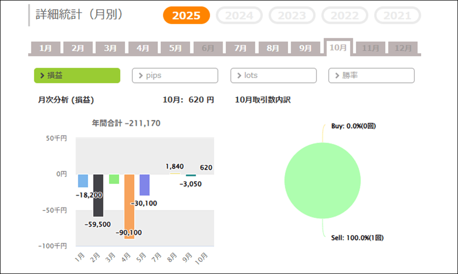
Task: Click the 10月 month tab
Action: pos(338,47)
